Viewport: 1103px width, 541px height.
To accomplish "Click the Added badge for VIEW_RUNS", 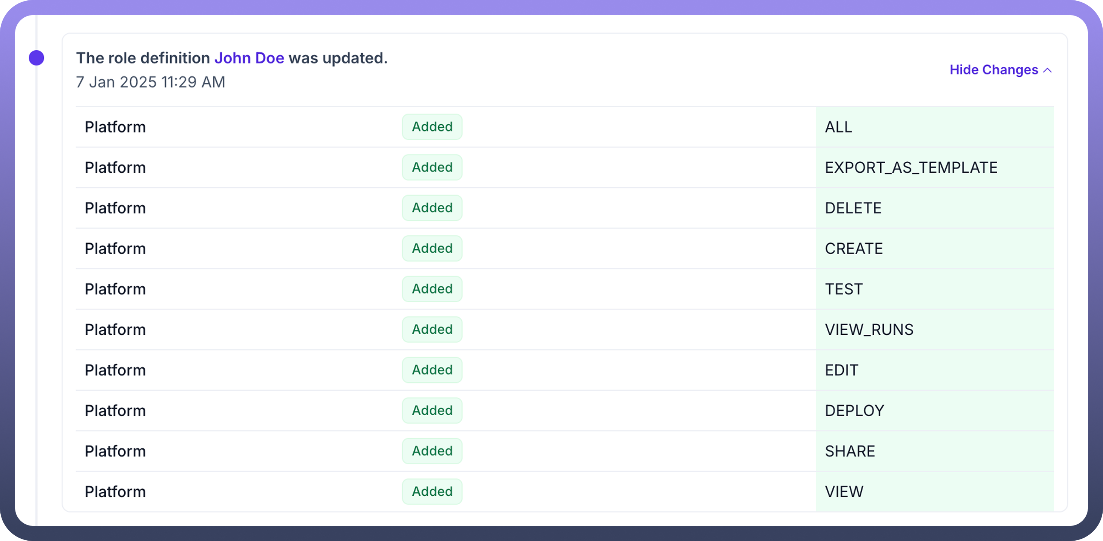I will point(432,329).
